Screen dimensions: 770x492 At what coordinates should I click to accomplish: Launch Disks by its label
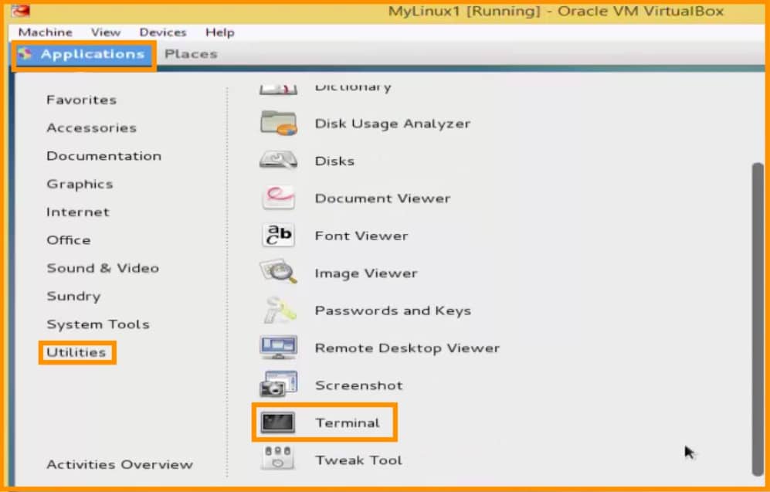tap(334, 161)
